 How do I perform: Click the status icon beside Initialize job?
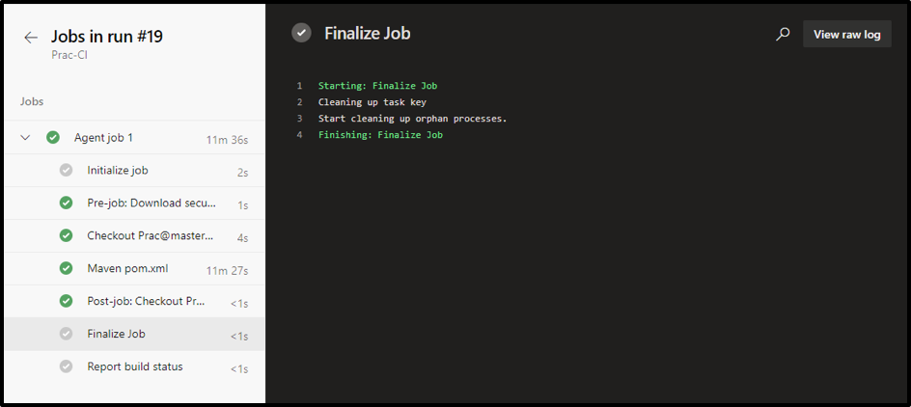(x=66, y=171)
